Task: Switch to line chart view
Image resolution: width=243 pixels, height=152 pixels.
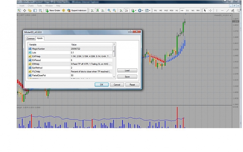Action: 103,10
